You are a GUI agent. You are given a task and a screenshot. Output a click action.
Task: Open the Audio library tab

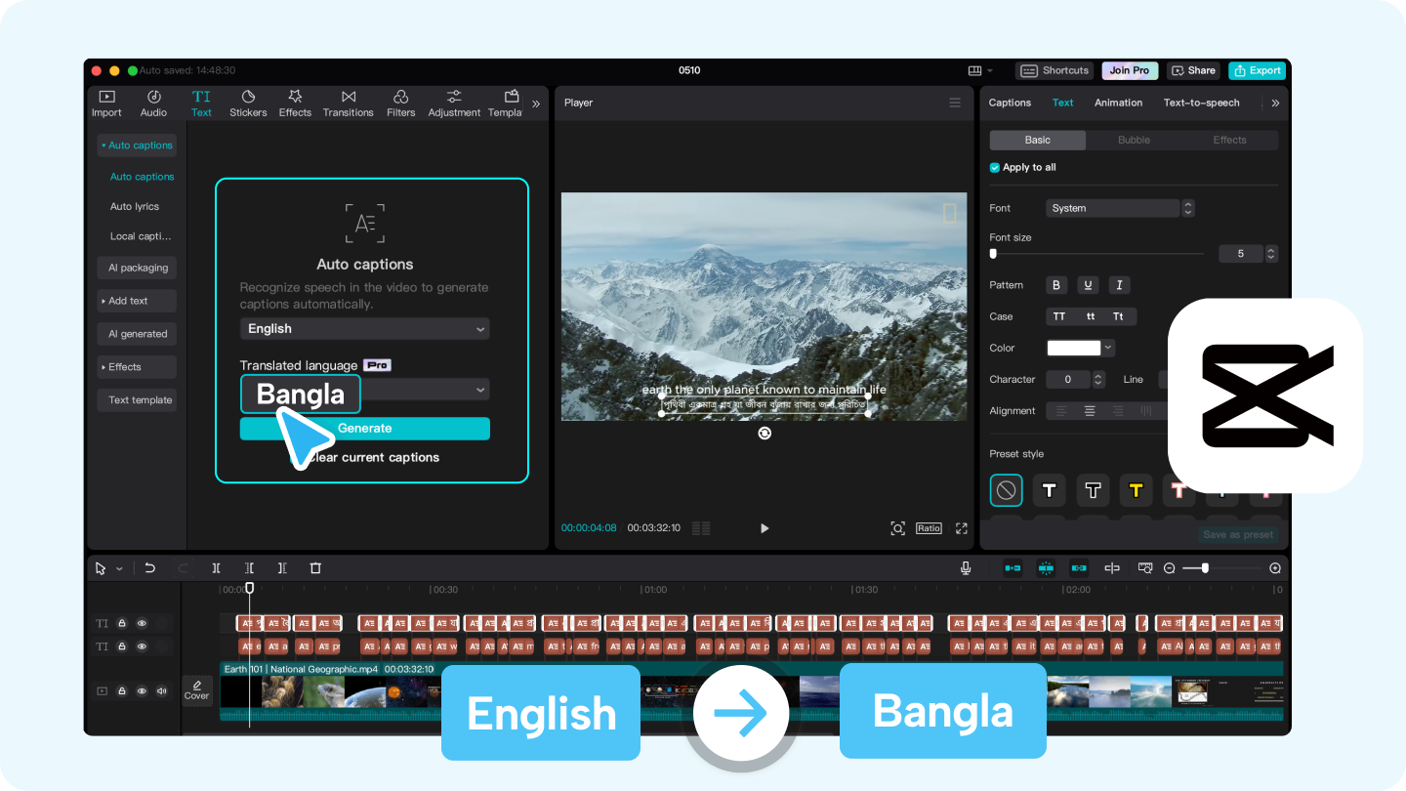point(153,103)
